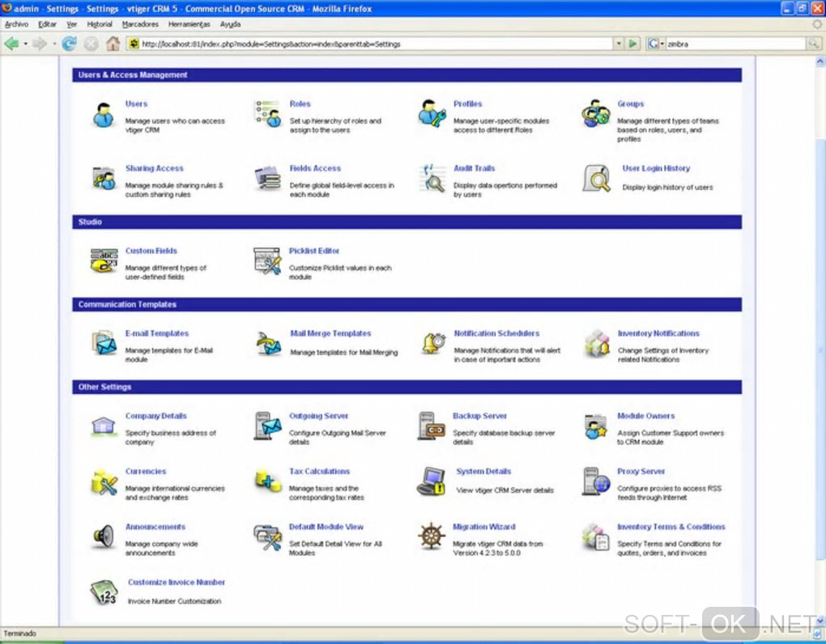Open the Profiles icon
The image size is (826, 644).
click(432, 113)
